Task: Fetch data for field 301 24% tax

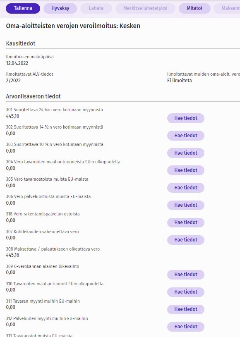Action: (186, 118)
